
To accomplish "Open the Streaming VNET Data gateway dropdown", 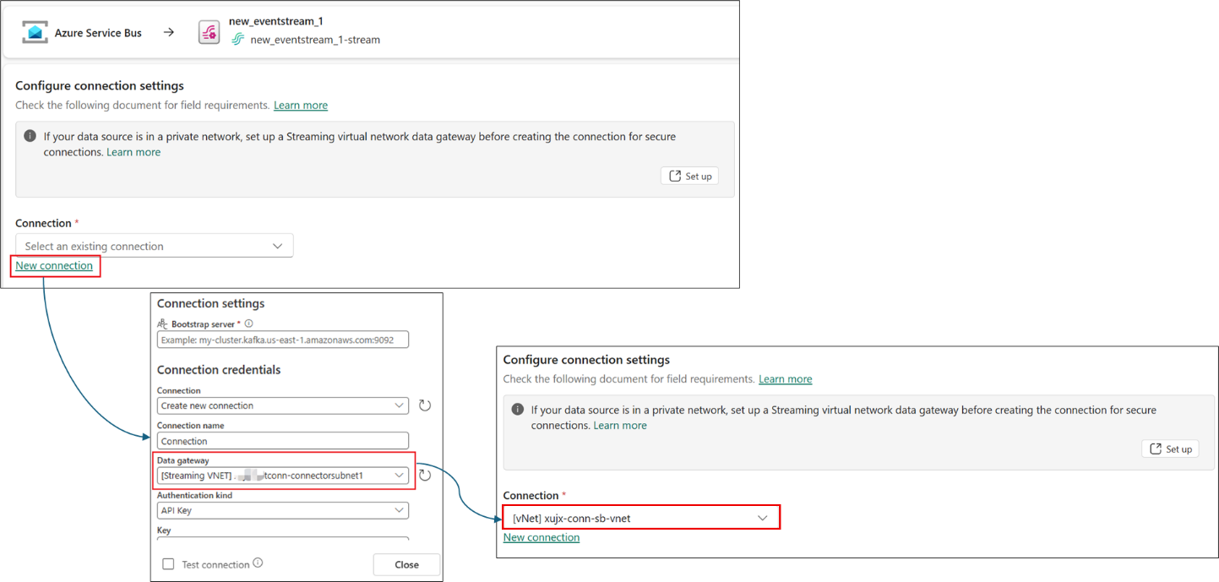I will (282, 475).
